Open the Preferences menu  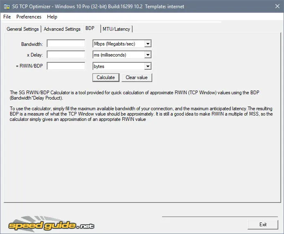(29, 17)
